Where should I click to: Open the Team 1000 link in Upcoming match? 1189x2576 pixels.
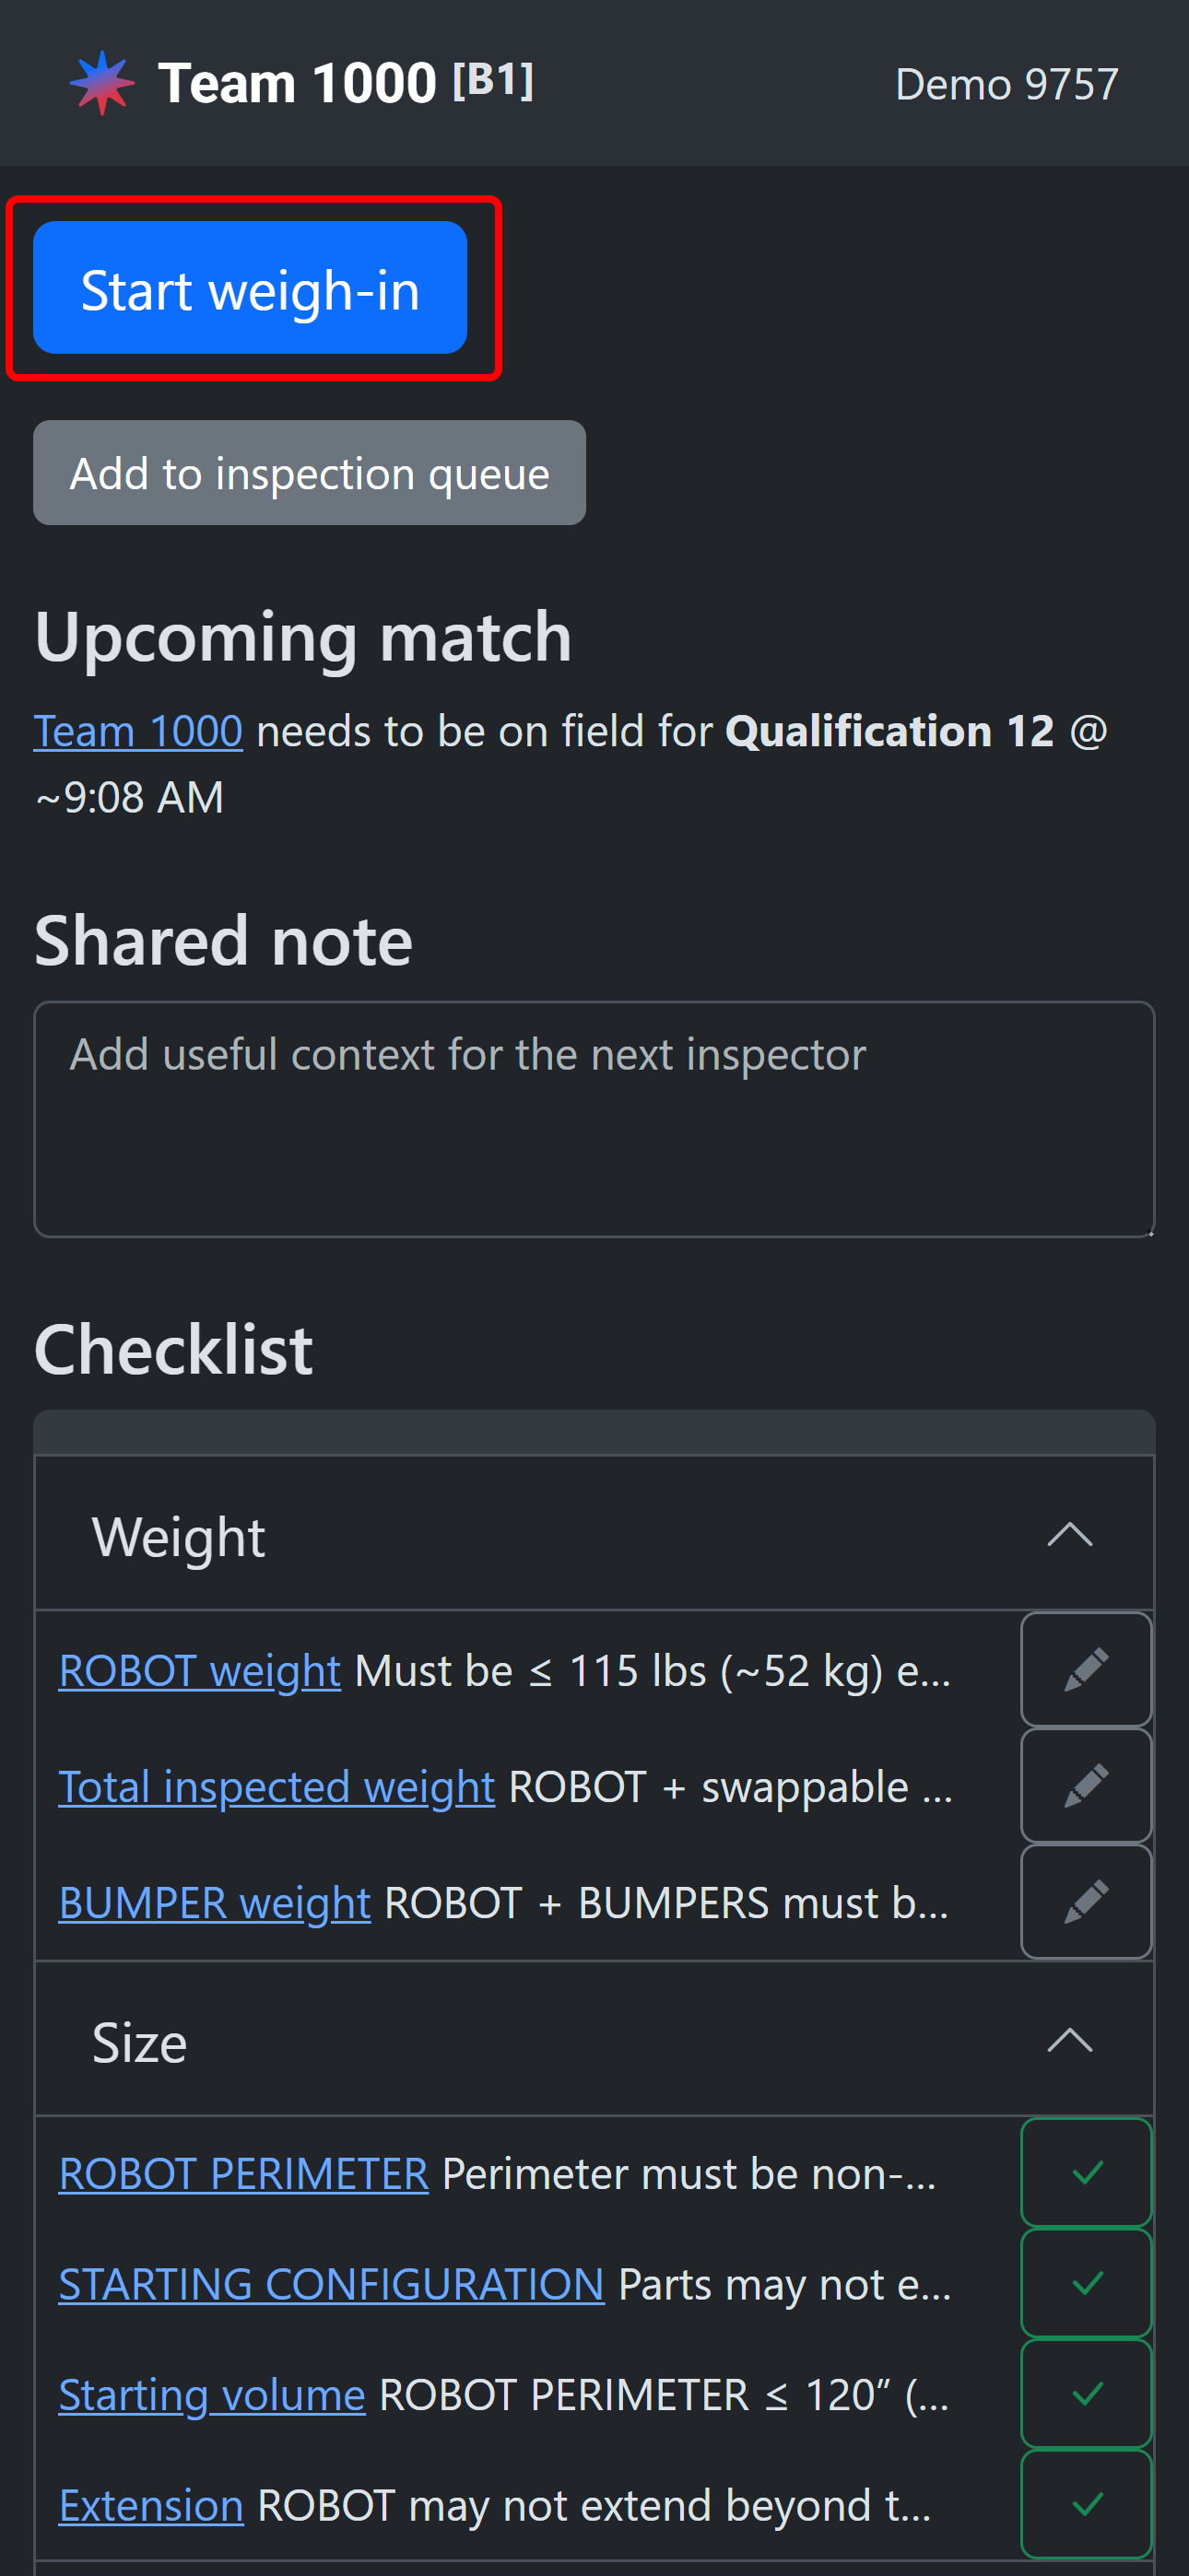(138, 731)
